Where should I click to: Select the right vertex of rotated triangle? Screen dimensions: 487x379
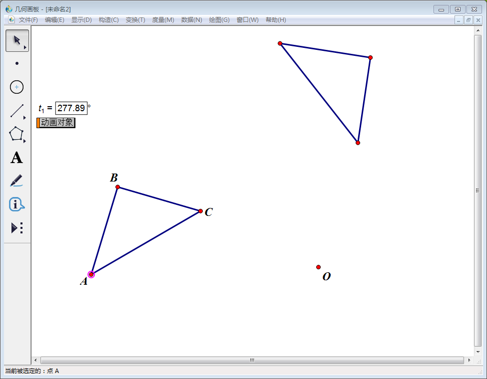tap(371, 58)
